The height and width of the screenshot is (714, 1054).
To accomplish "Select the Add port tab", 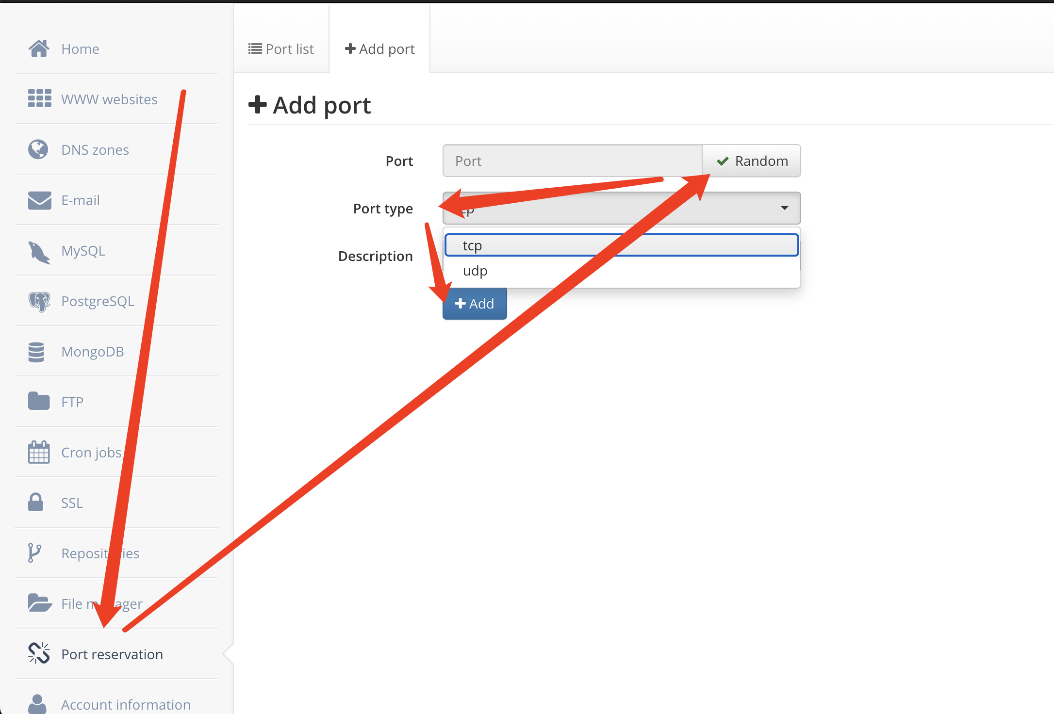I will (379, 49).
